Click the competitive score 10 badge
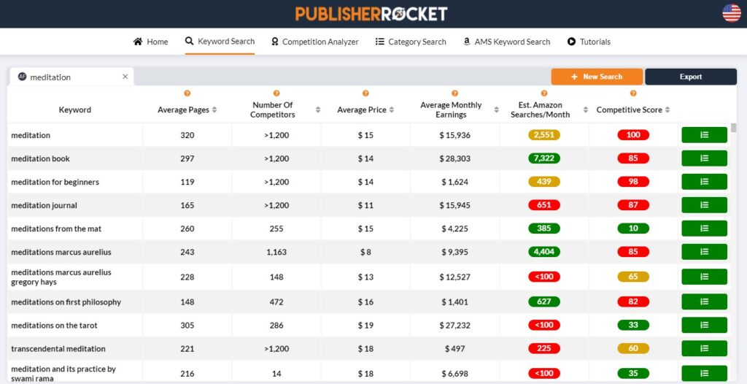747x384 pixels. (x=633, y=229)
